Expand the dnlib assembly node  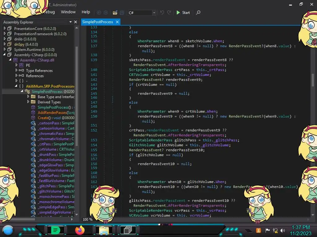pyautogui.click(x=5, y=39)
